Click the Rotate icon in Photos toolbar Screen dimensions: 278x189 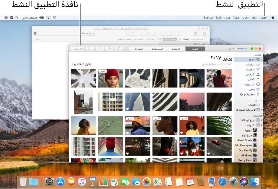pos(90,49)
